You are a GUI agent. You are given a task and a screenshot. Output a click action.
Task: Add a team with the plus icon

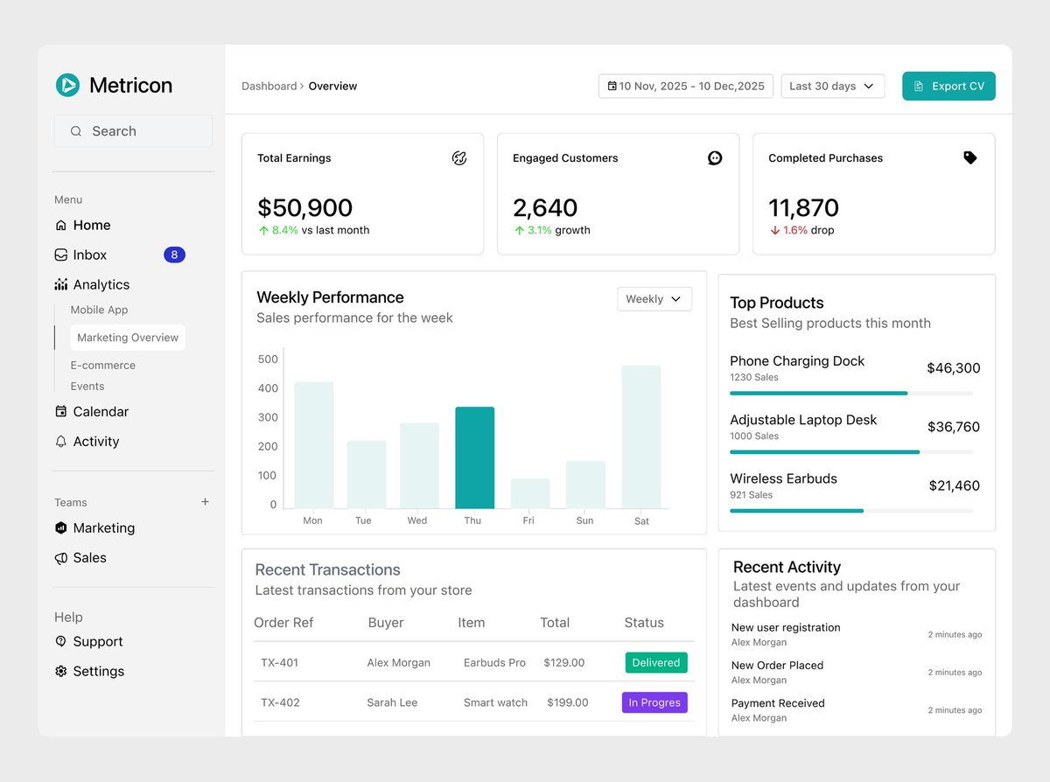[205, 502]
